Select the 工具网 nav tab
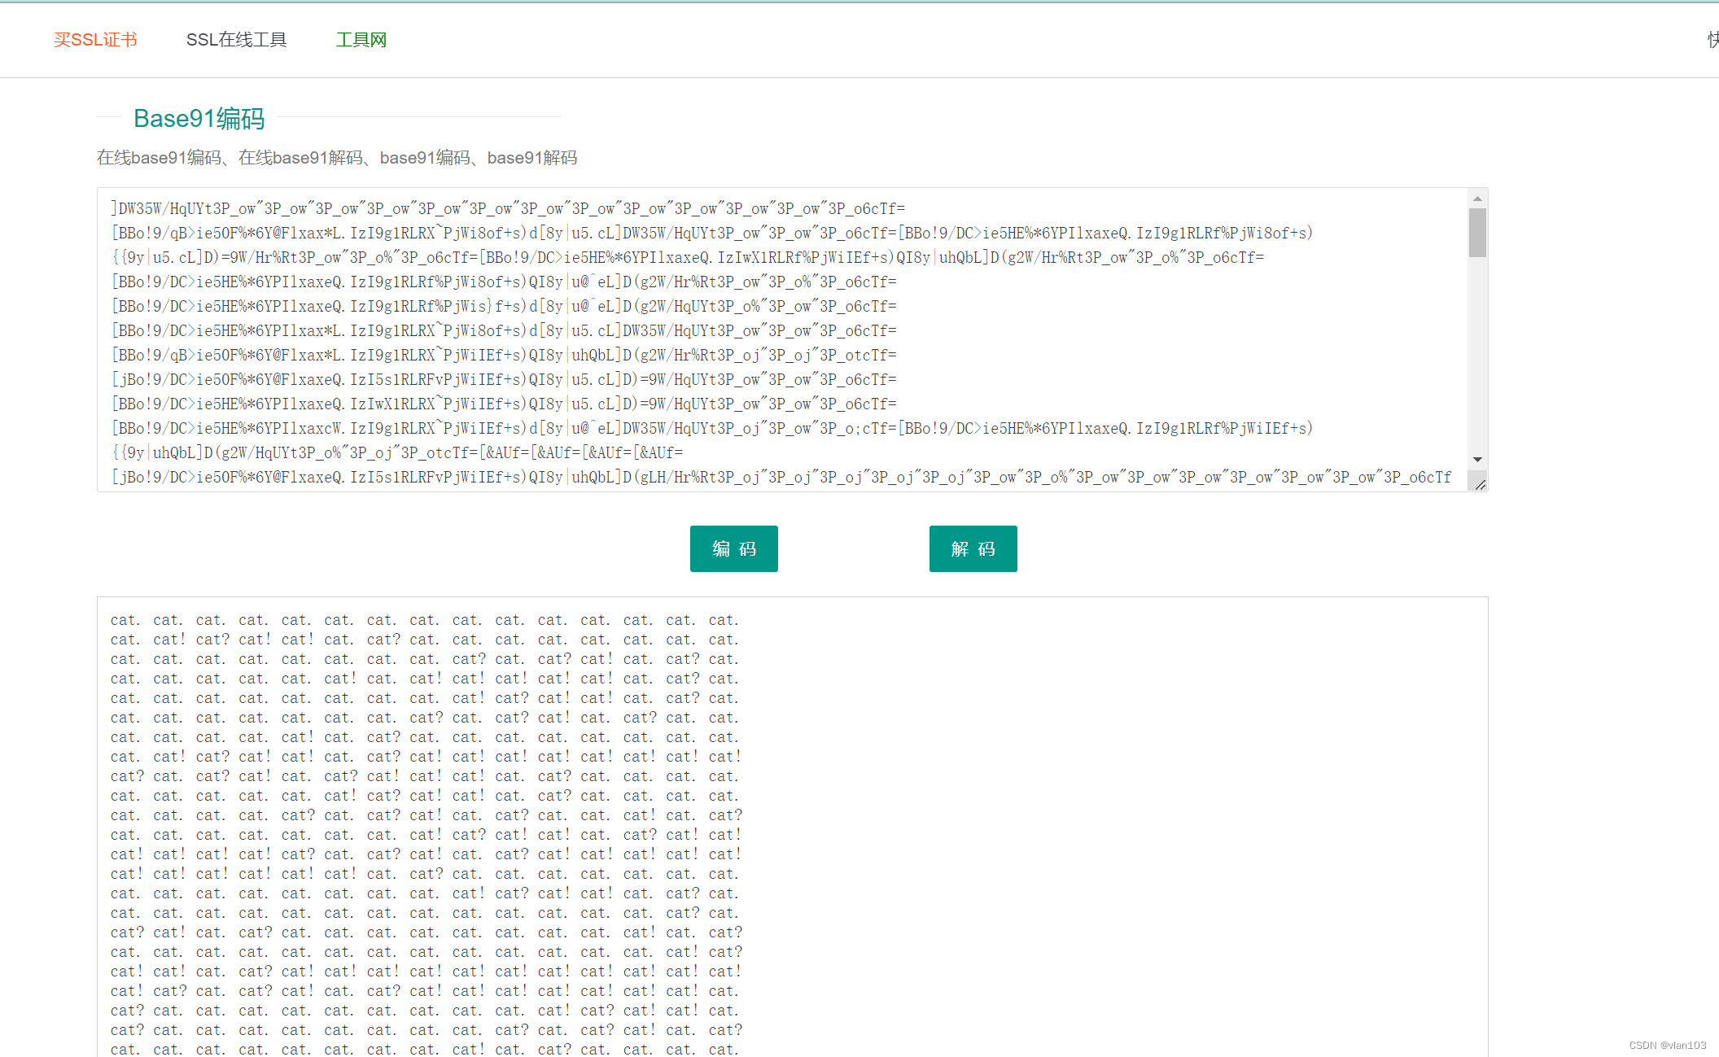This screenshot has height=1057, width=1719. pyautogui.click(x=361, y=39)
